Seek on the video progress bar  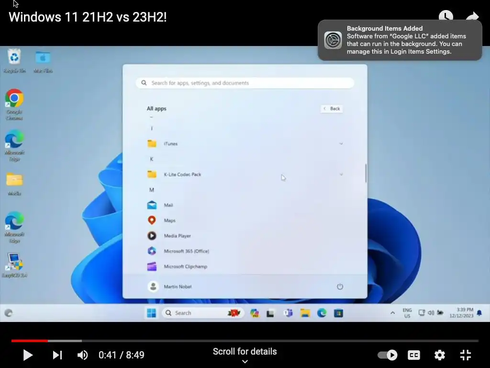click(245, 341)
